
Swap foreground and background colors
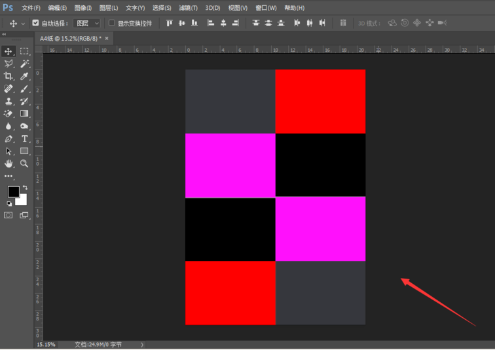[26, 188]
